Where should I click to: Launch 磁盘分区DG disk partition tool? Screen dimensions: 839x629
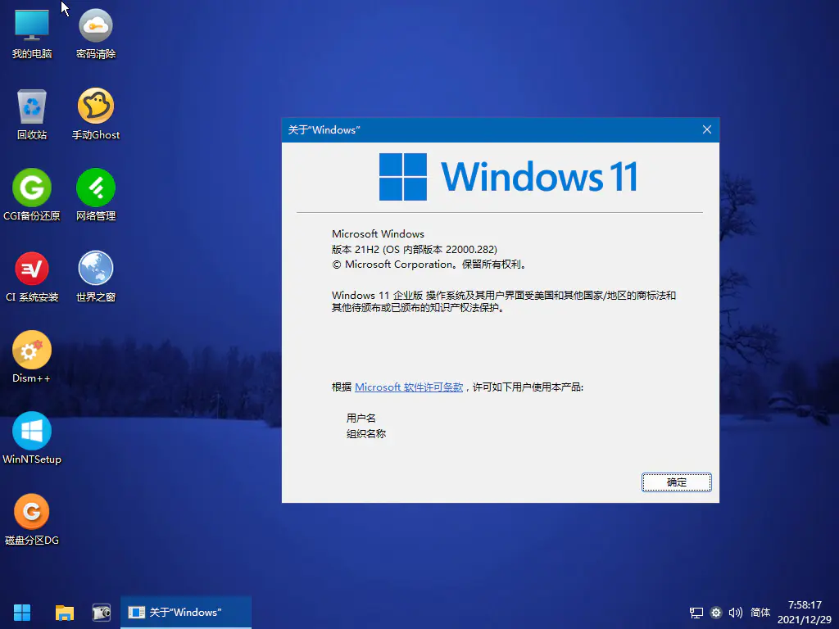pyautogui.click(x=32, y=513)
